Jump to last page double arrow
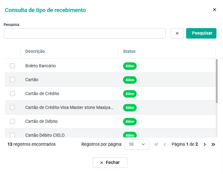 (213, 144)
